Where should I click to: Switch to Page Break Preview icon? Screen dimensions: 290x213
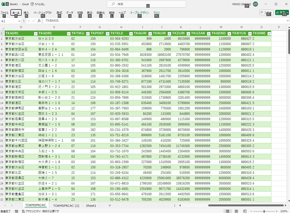[x=245, y=211]
